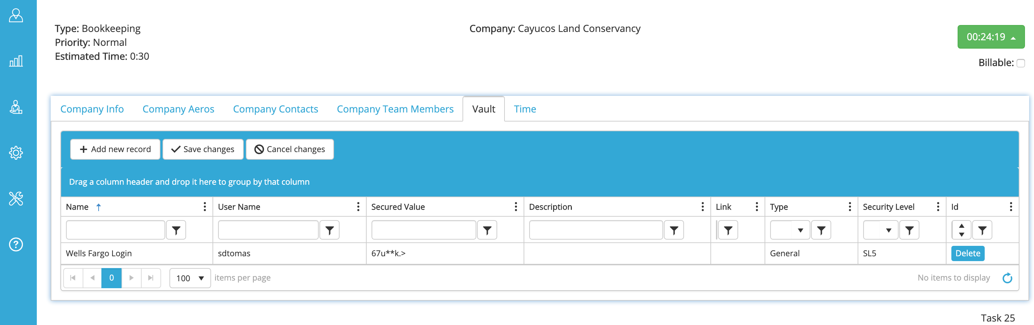Go to the previous grid page
The height and width of the screenshot is (325, 1034).
[x=92, y=278]
